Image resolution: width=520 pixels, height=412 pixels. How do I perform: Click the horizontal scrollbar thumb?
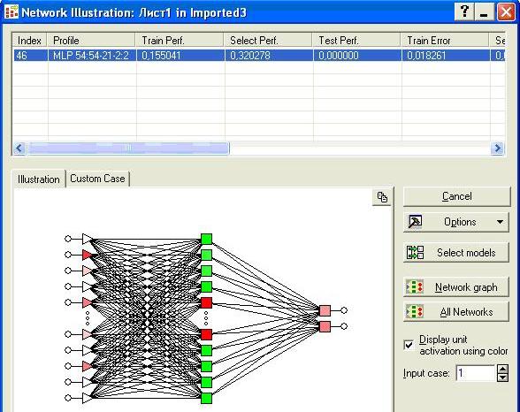(x=128, y=149)
